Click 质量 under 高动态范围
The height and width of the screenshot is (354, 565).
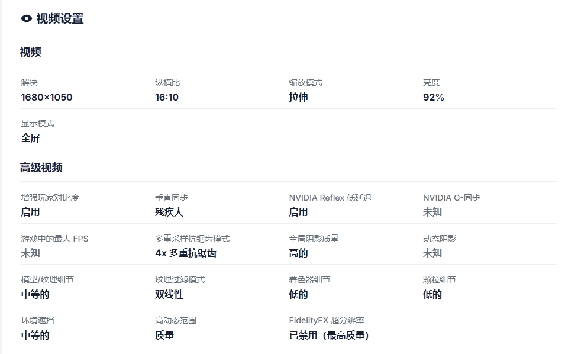164,335
